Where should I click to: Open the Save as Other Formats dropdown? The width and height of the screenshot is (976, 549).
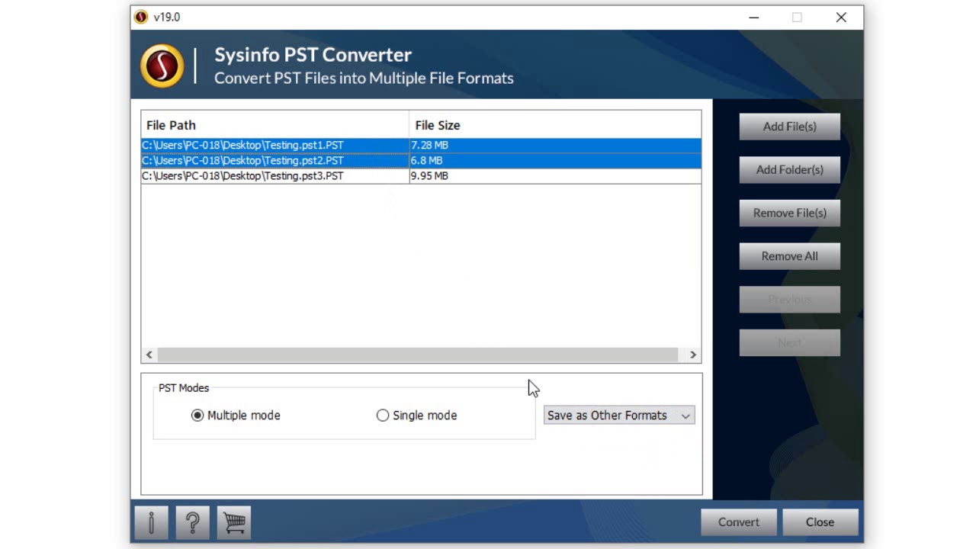tap(619, 416)
